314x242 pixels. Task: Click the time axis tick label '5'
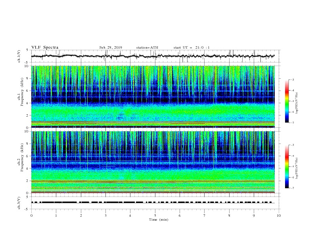(x=155, y=216)
